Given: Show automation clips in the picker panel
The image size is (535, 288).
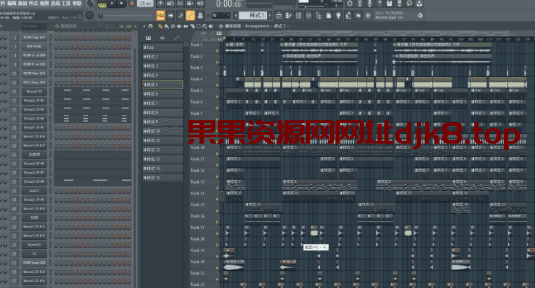Looking at the screenshot, I should pyautogui.click(x=177, y=38).
